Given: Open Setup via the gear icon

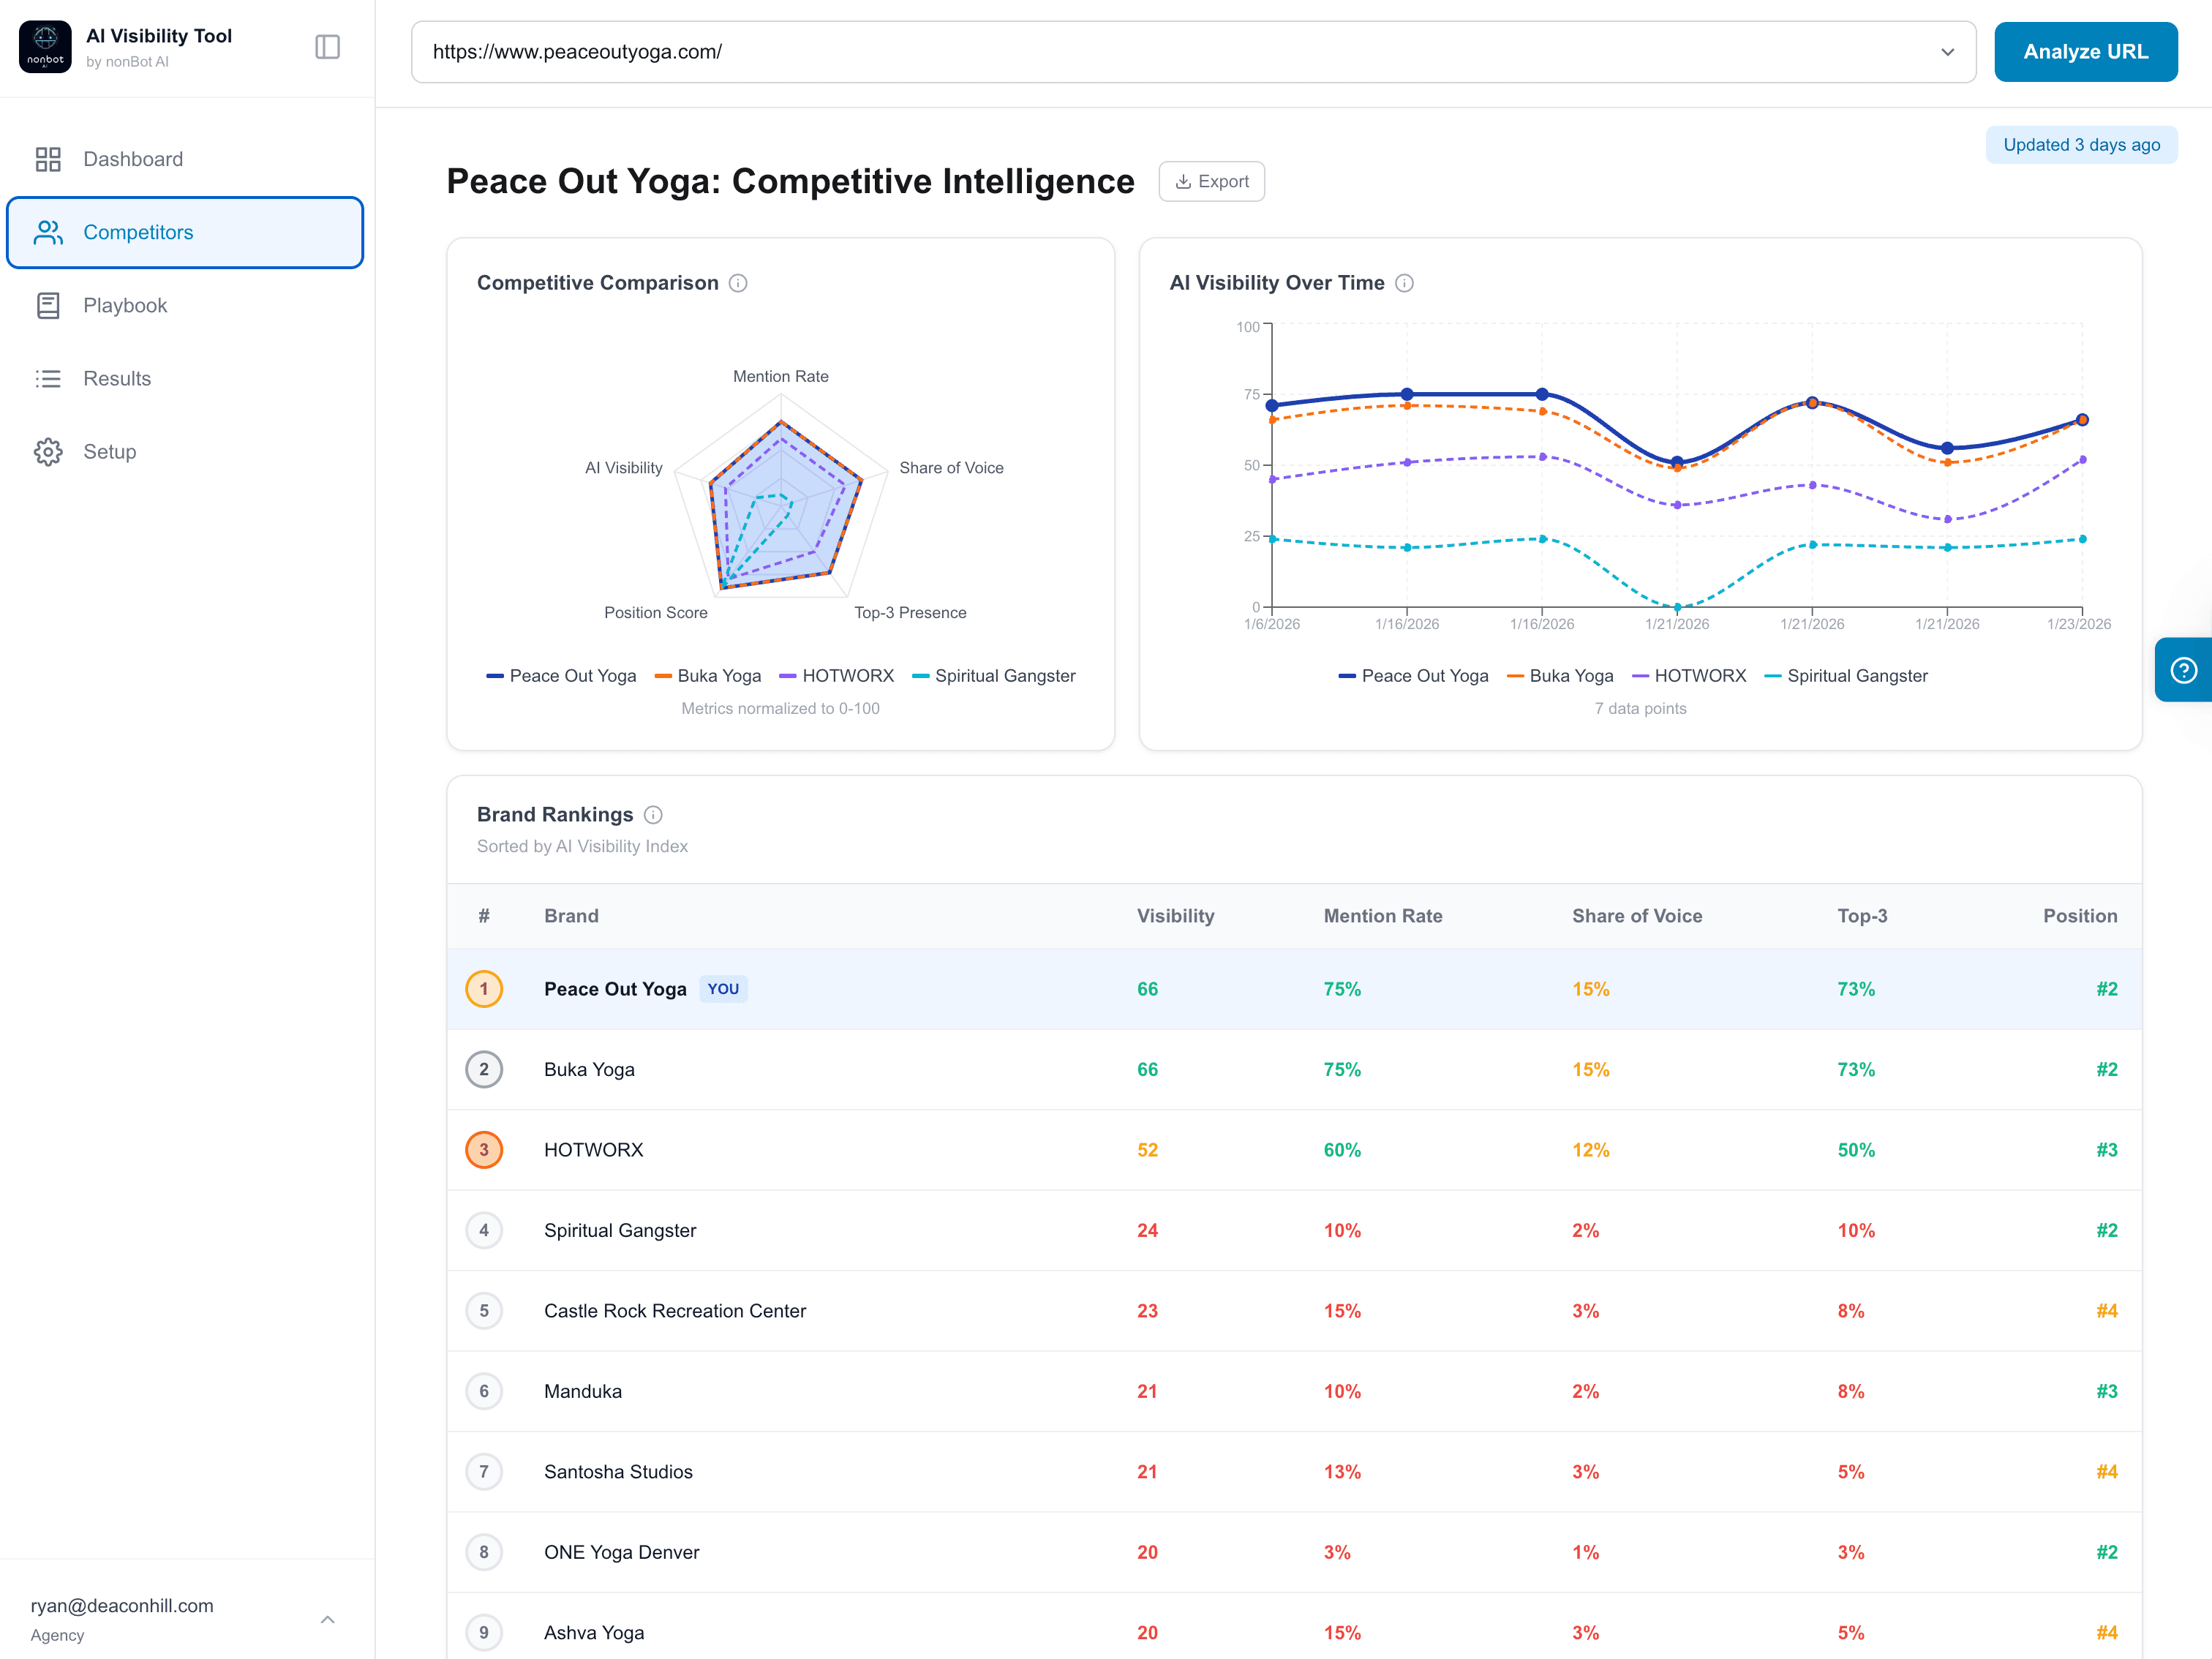Looking at the screenshot, I should (x=48, y=451).
